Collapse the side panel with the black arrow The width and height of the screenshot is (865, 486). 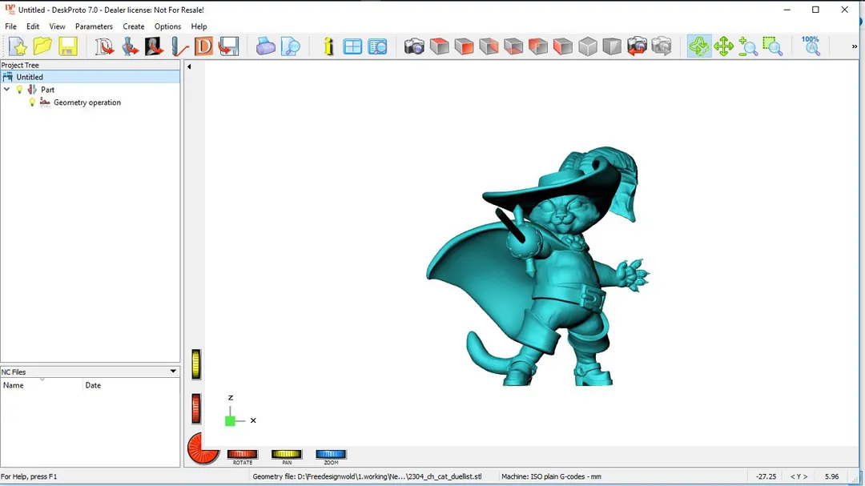(189, 66)
